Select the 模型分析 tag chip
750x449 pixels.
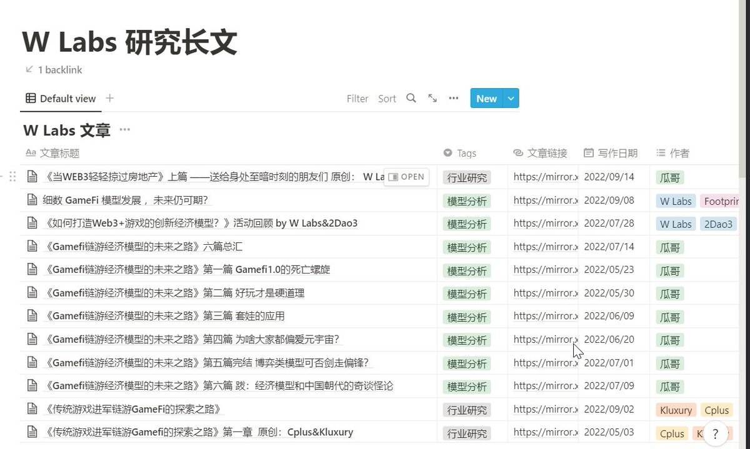tap(467, 200)
